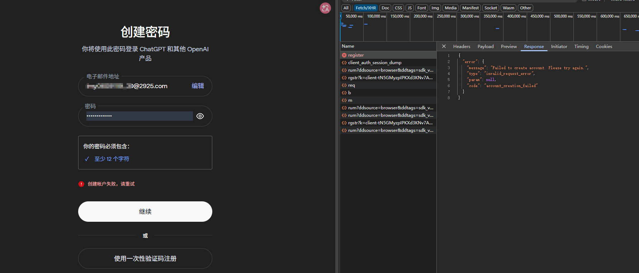This screenshot has width=639, height=273.
Task: Select the req request row
Action: pos(388,85)
